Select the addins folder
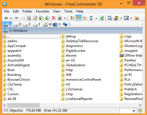 [10, 41]
